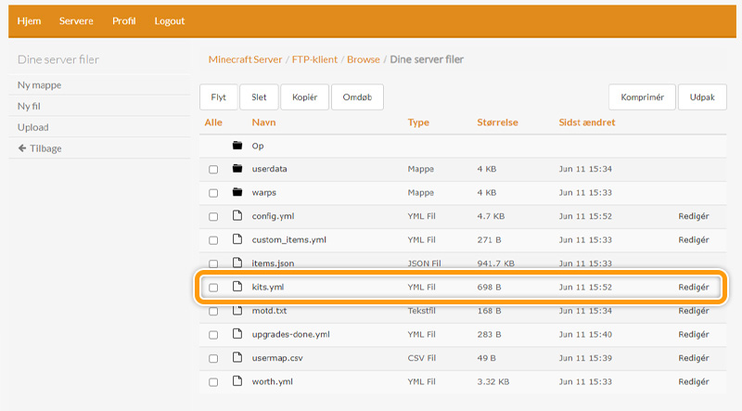
Task: Click the Slet button
Action: (259, 97)
